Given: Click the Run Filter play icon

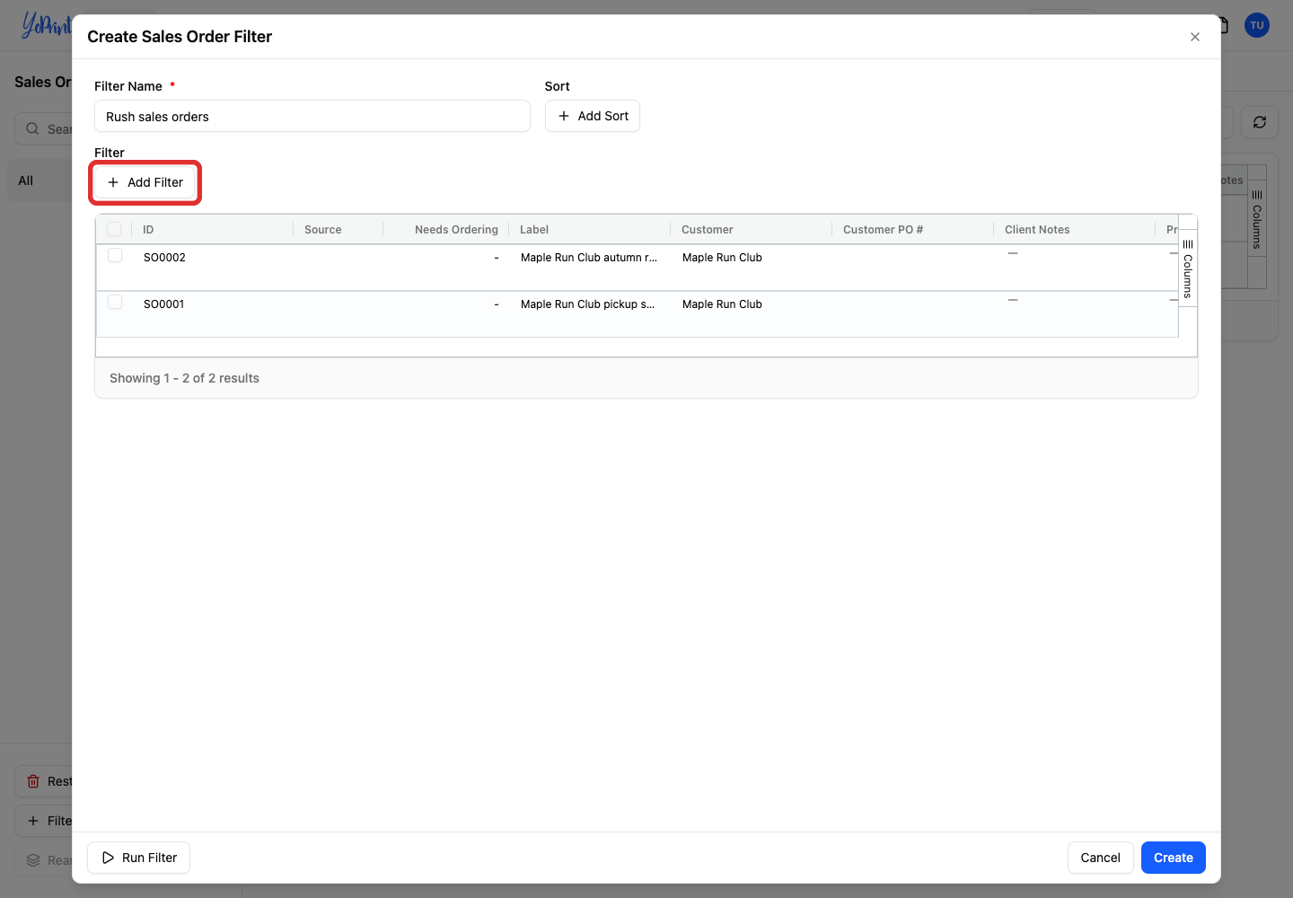Looking at the screenshot, I should click(x=108, y=858).
